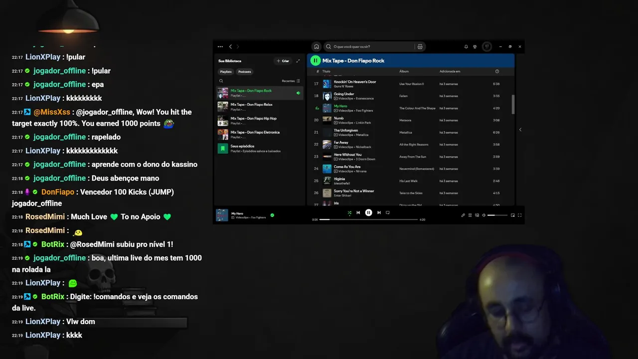638x359 pixels.
Task: Pause playback with the center white button
Action: tap(368, 212)
